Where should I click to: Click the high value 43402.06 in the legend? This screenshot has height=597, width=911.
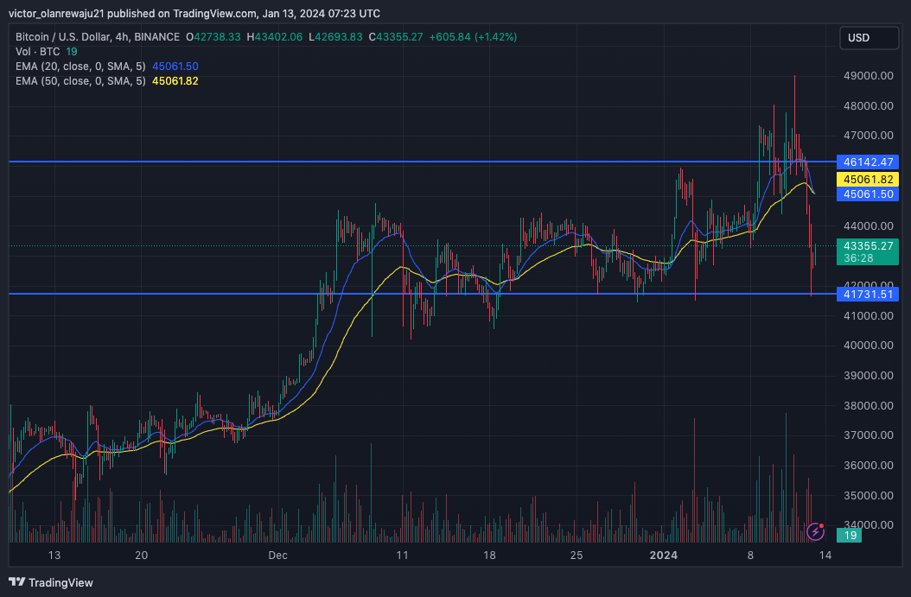(279, 36)
